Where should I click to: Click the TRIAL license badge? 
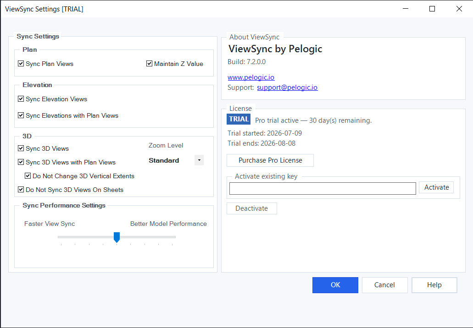point(239,119)
